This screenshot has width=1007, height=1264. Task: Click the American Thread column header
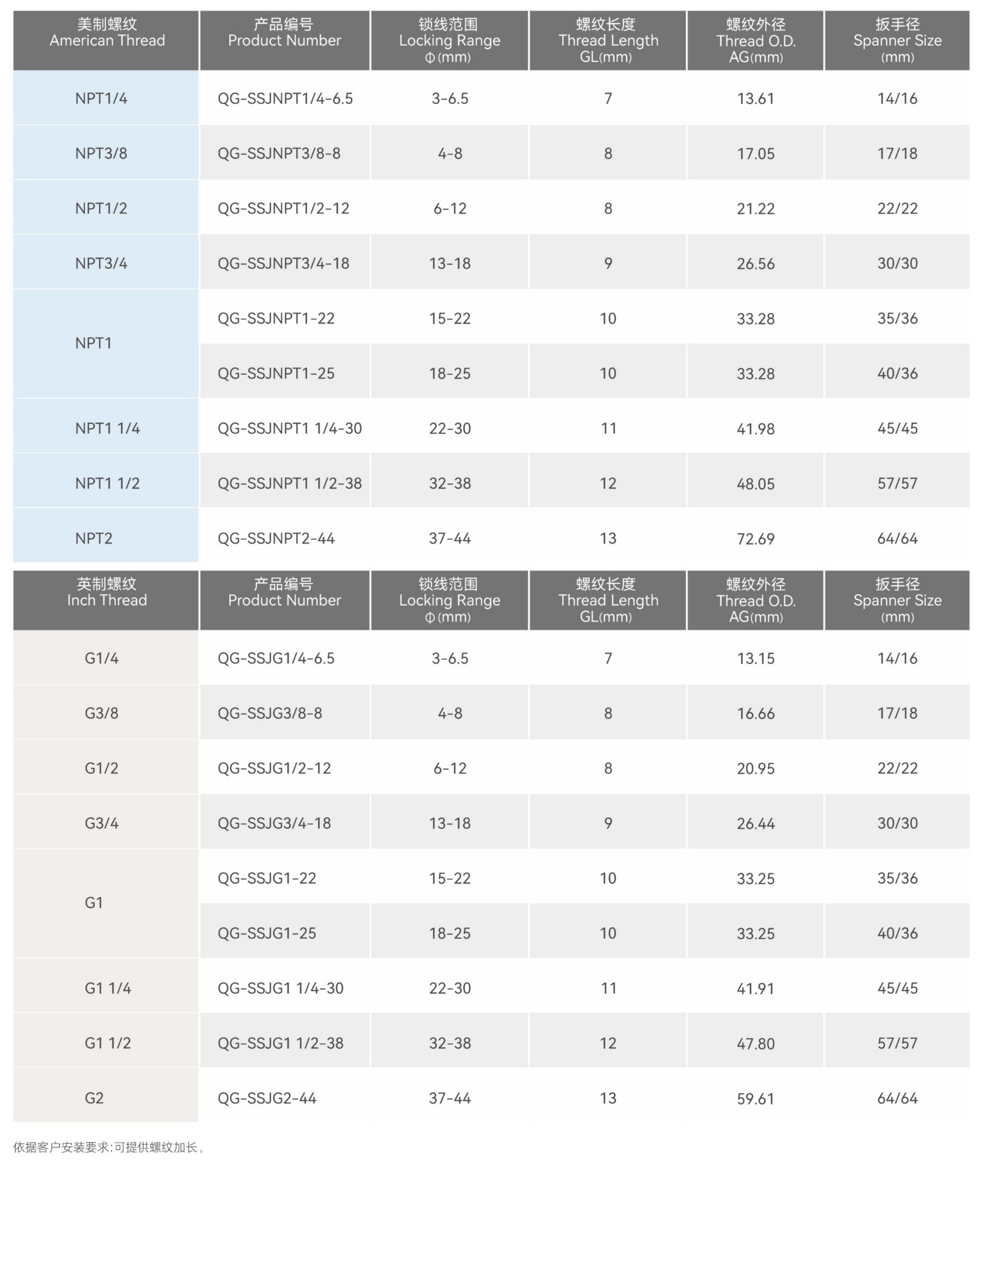[107, 41]
